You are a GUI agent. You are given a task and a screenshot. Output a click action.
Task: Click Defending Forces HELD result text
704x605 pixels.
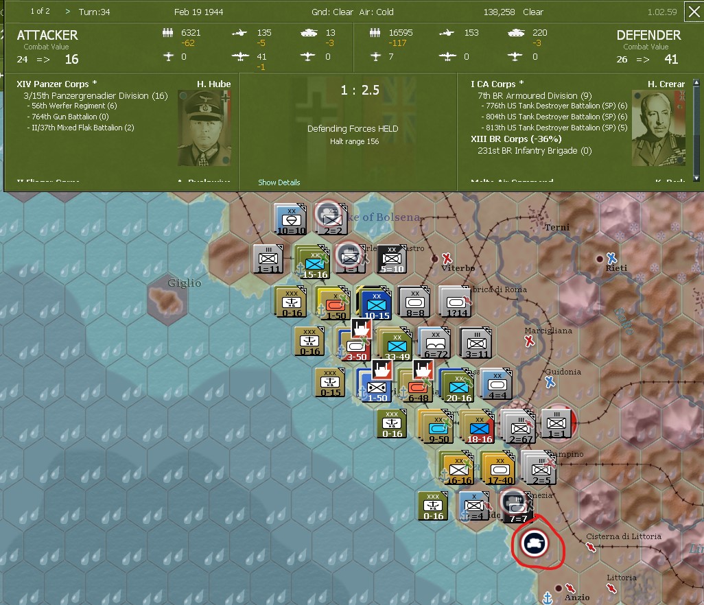pyautogui.click(x=353, y=129)
